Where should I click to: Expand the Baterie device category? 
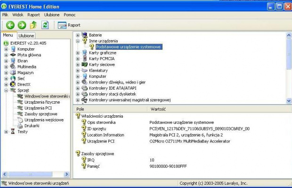click(78, 35)
